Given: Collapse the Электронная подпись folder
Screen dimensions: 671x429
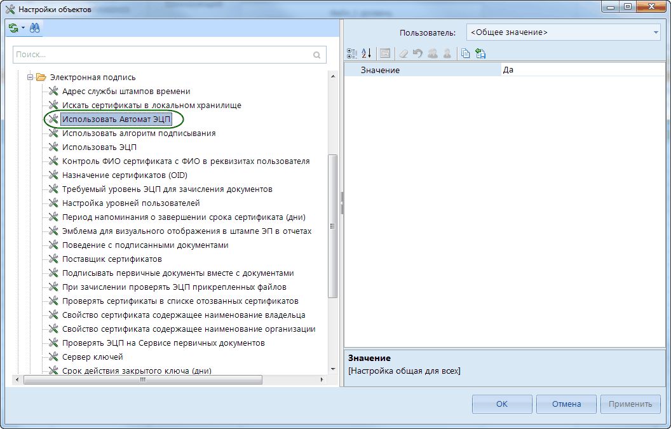Looking at the screenshot, I should (29, 78).
